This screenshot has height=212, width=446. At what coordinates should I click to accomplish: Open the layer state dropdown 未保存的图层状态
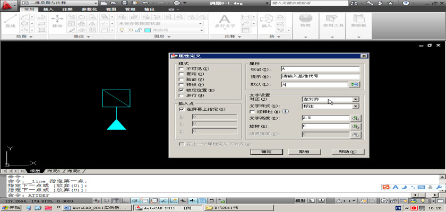161,23
